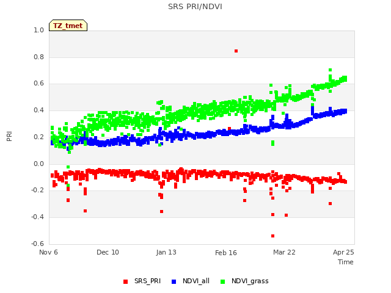The image size is (391, 293).
Task: Click the red SRS_PRI legend swatch
Action: point(125,281)
